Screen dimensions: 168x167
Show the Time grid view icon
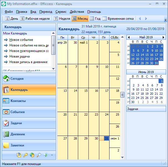point(105,19)
